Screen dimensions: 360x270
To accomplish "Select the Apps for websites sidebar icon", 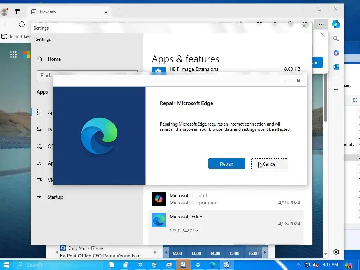I will tap(39, 163).
